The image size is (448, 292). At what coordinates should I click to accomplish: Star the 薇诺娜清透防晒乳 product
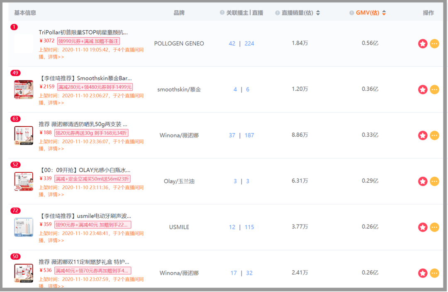(x=423, y=135)
